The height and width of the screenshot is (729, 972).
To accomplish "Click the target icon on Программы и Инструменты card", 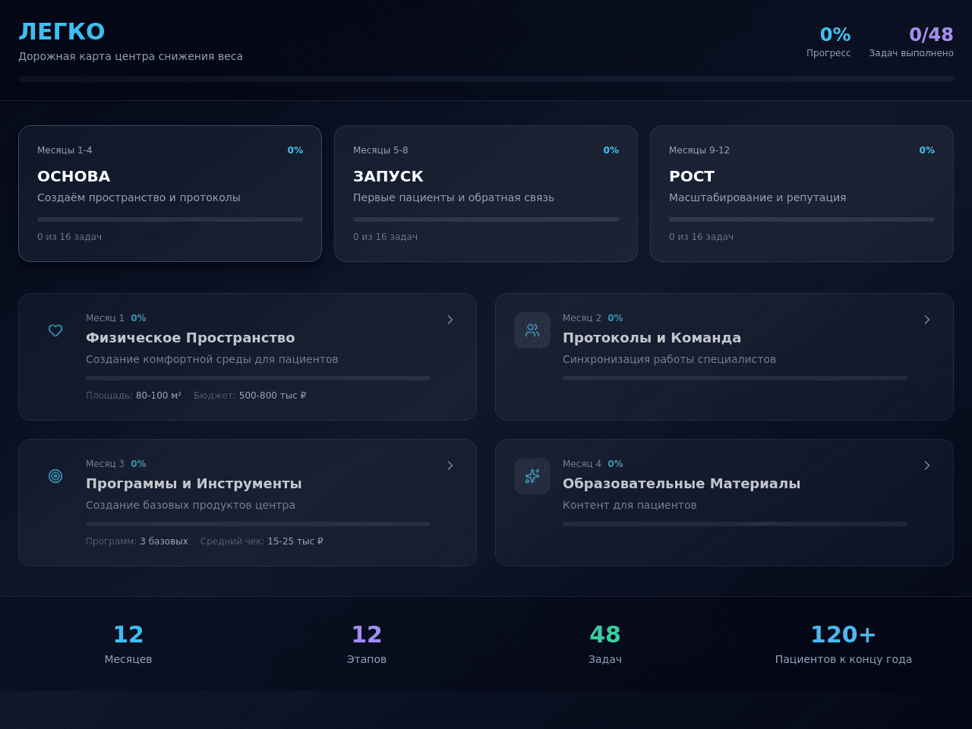I will tap(55, 476).
